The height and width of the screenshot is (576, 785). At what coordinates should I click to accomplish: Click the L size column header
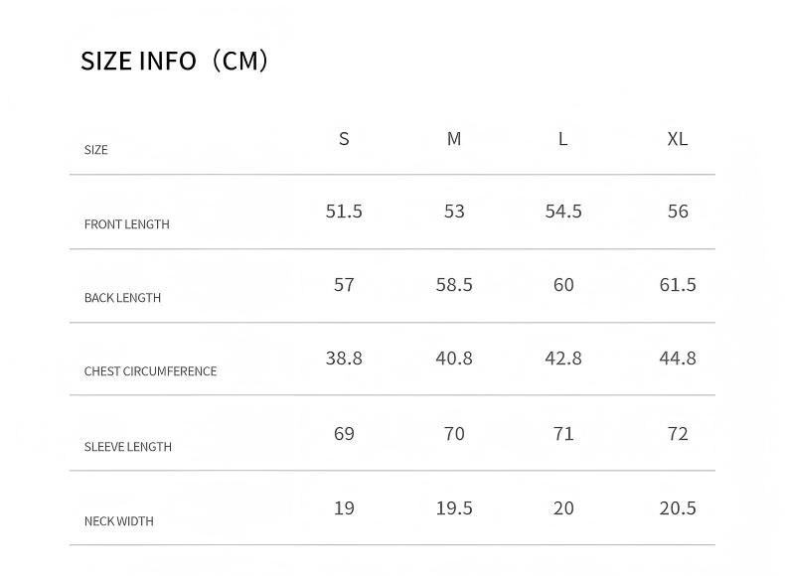tap(562, 139)
